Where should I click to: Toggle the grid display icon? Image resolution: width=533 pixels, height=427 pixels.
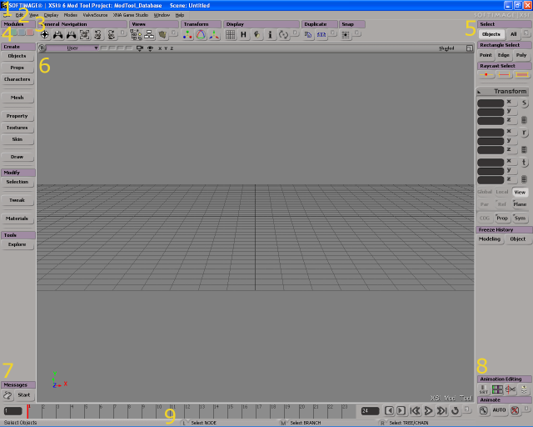click(x=230, y=35)
